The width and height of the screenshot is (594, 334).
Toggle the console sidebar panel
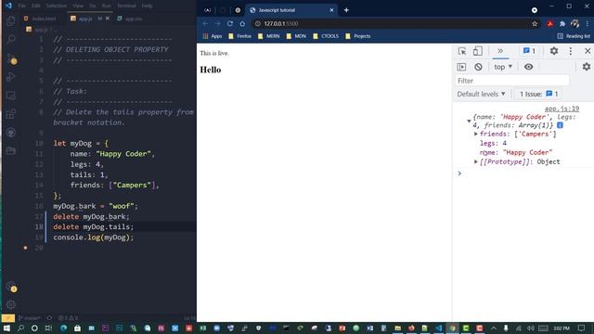[x=461, y=67]
